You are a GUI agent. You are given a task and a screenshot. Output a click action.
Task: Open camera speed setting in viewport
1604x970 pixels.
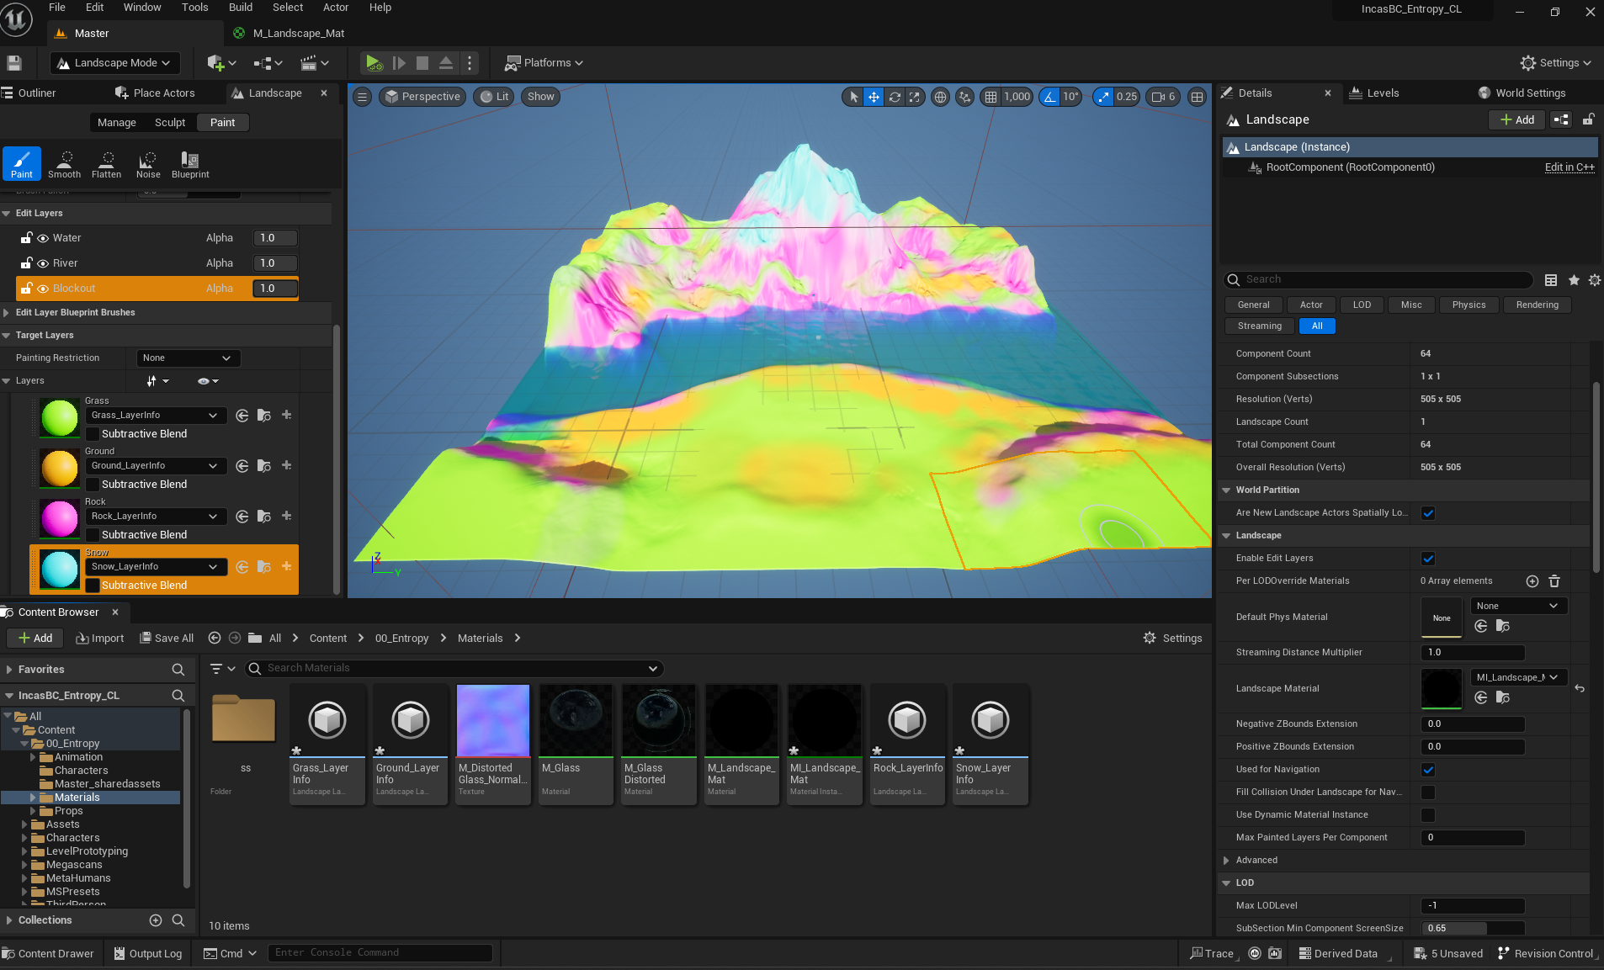click(1163, 97)
